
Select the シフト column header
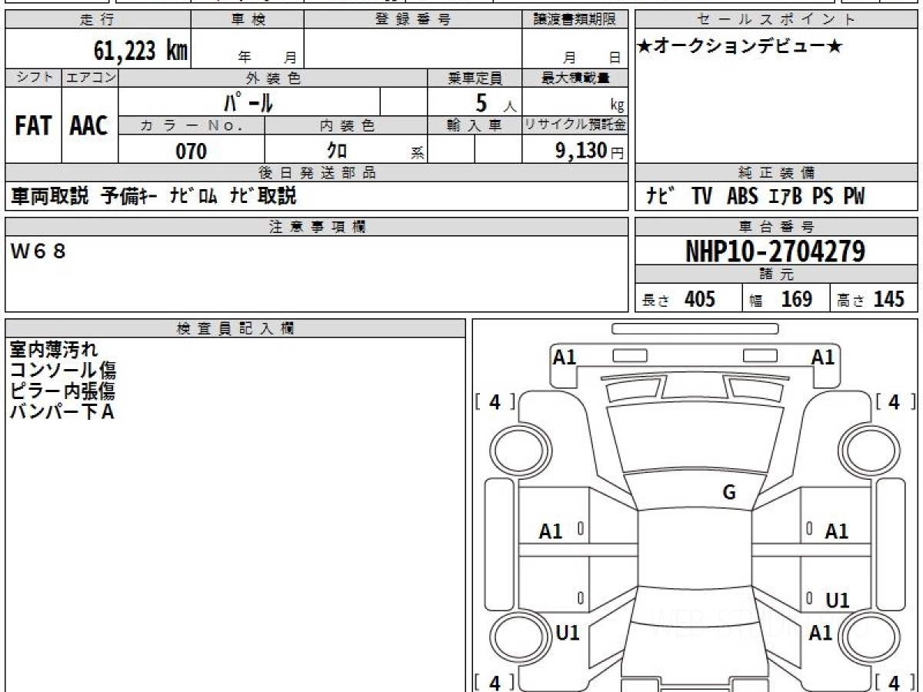tap(33, 78)
